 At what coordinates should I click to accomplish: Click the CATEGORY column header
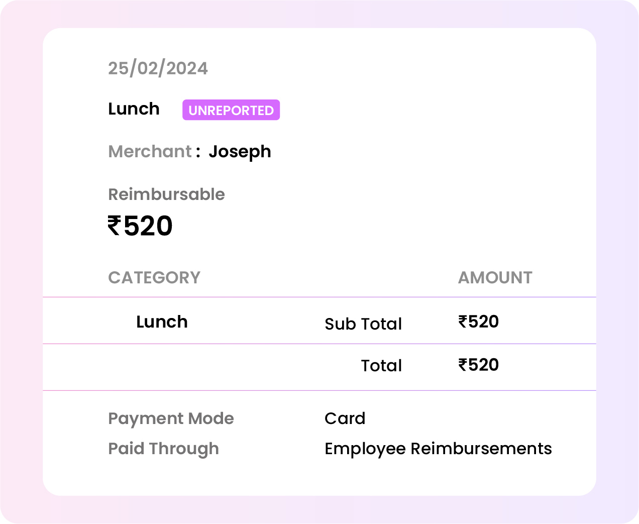tap(154, 278)
